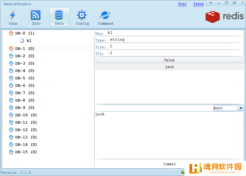Click the Key field value k1
Viewport: 246px width, 176px height.
coord(110,33)
